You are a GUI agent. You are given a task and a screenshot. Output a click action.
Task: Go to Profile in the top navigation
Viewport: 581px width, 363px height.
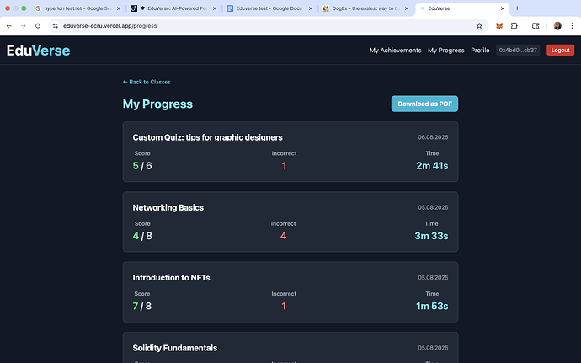[x=480, y=51]
